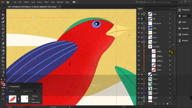Select the Zoom tool magnifier

click(x=3, y=69)
